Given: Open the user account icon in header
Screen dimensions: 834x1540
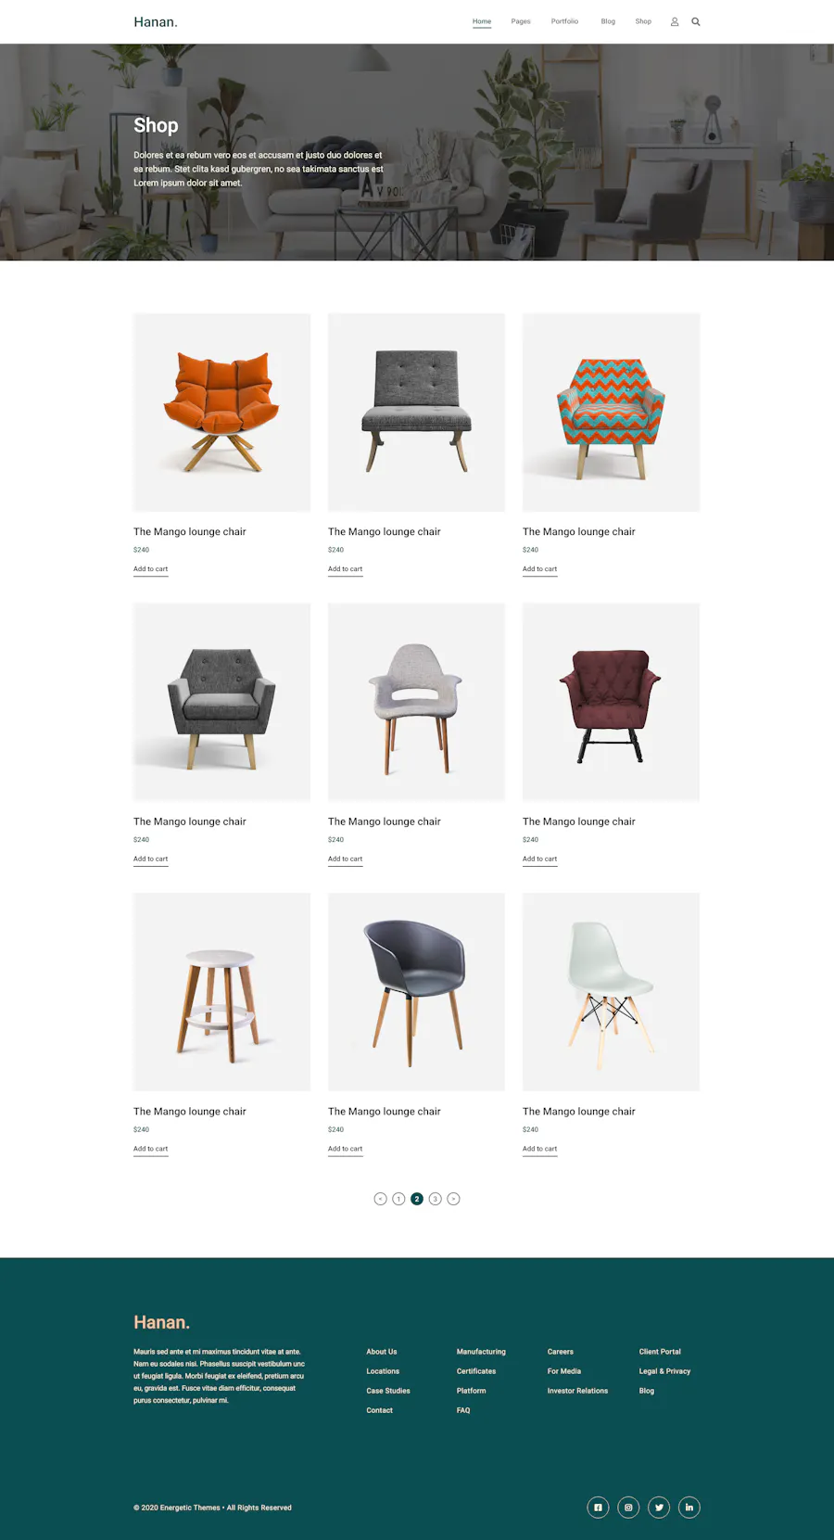Looking at the screenshot, I should pos(675,21).
